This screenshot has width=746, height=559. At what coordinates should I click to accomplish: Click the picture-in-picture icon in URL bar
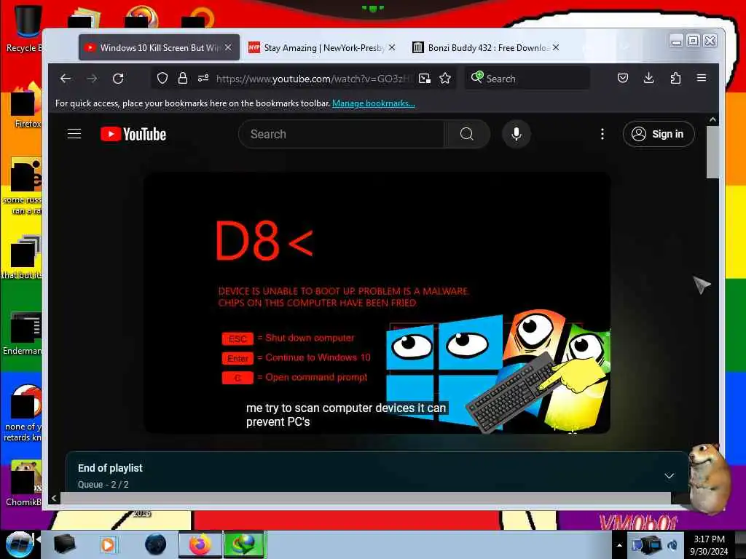coord(425,79)
